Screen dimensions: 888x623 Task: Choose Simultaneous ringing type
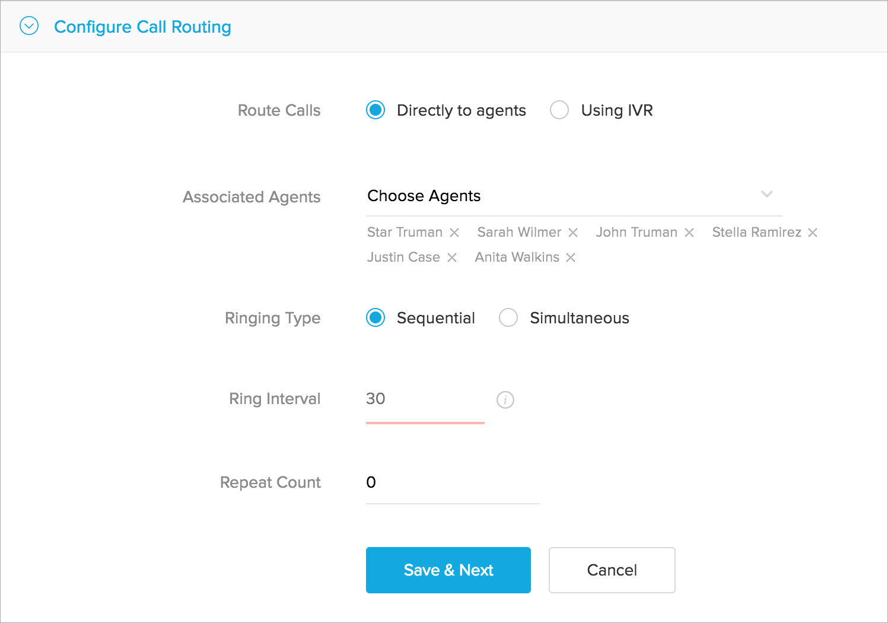click(x=508, y=318)
